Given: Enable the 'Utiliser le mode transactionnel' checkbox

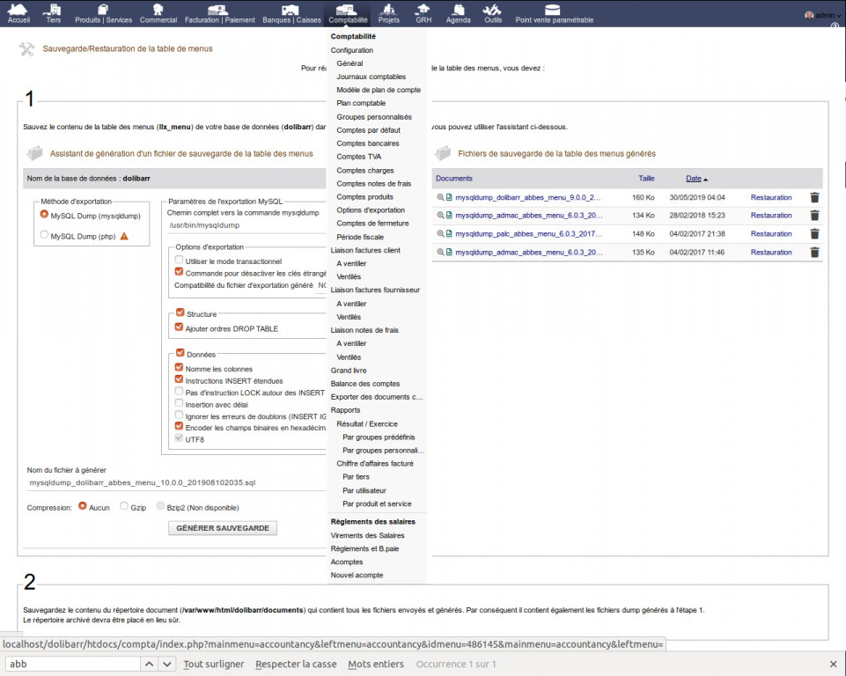Looking at the screenshot, I should (180, 261).
